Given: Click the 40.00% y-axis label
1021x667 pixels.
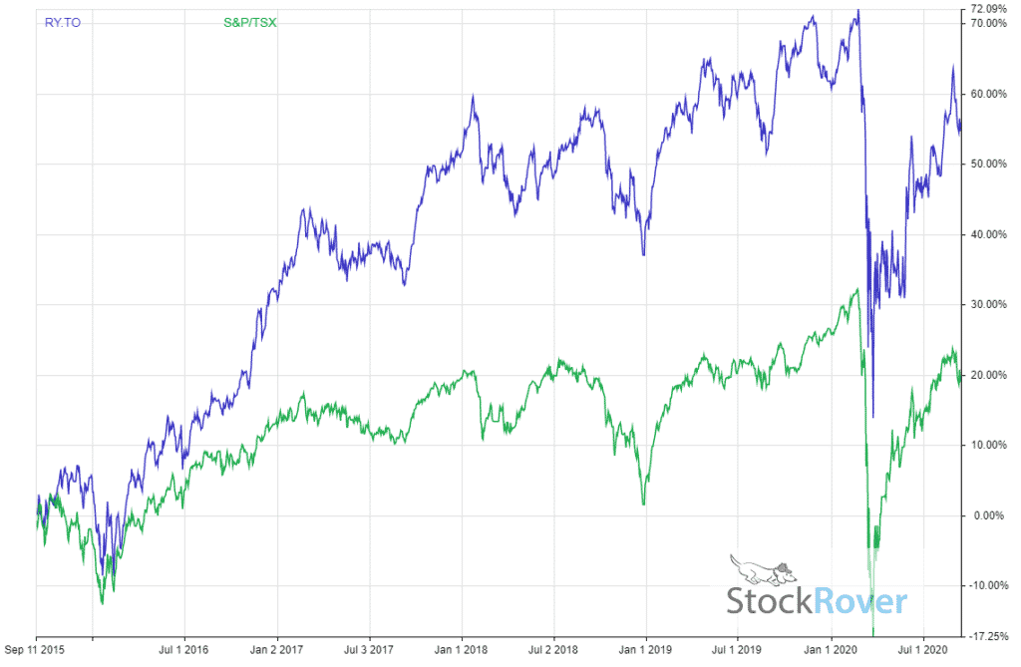Looking at the screenshot, I should [991, 234].
